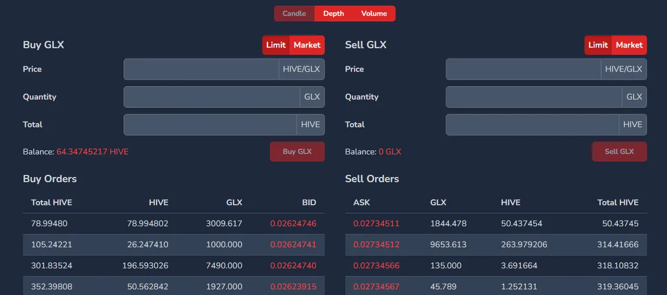Click the Sell GLX button
This screenshot has height=295, width=667.
[620, 152]
